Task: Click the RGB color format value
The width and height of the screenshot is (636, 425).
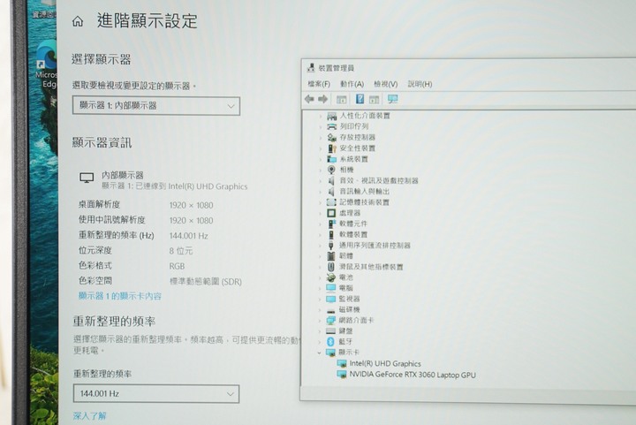Action: coord(177,267)
